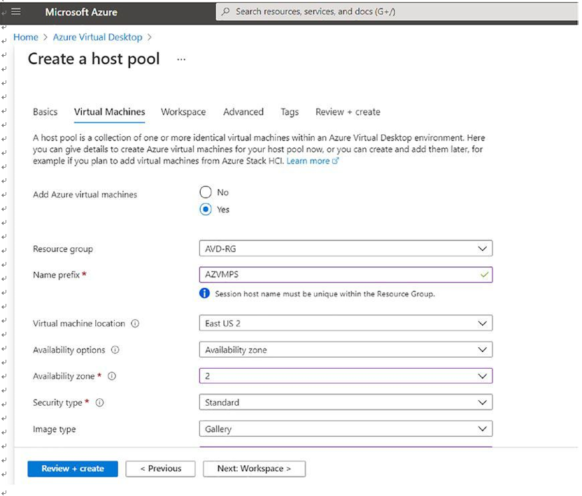
Task: Click the Name prefix label
Action: point(57,275)
